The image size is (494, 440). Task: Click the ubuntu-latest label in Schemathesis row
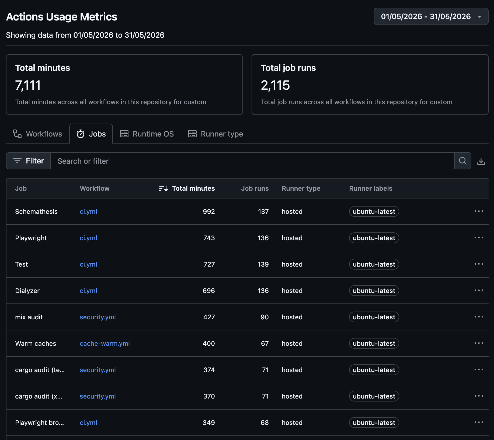[x=374, y=211]
